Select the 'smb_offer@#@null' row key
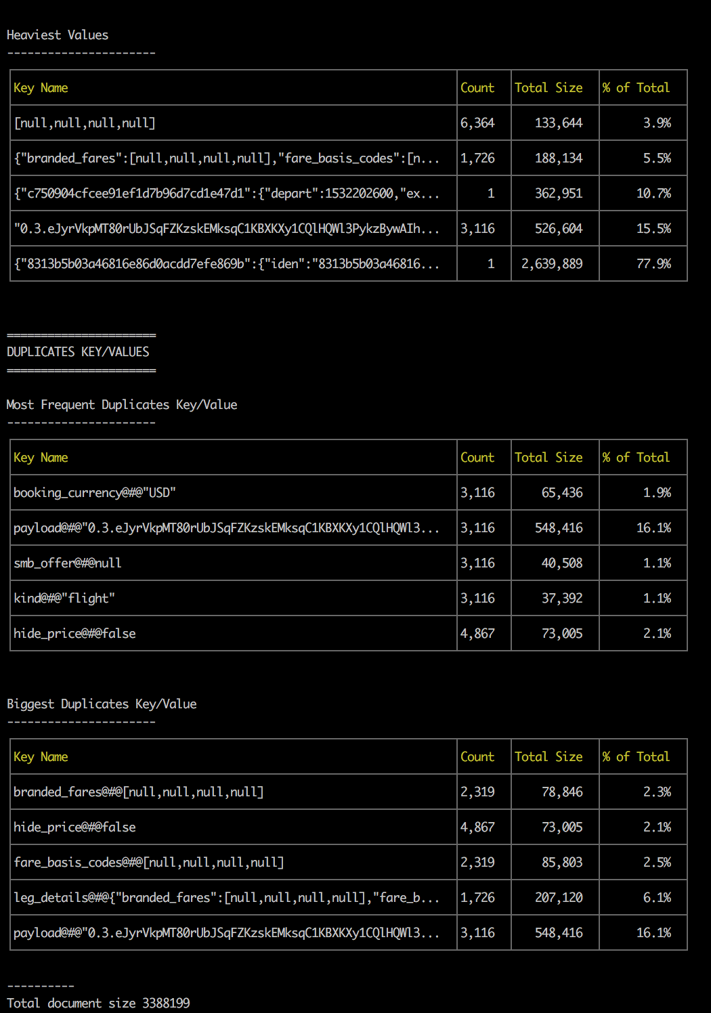This screenshot has width=711, height=1013. pyautogui.click(x=68, y=563)
